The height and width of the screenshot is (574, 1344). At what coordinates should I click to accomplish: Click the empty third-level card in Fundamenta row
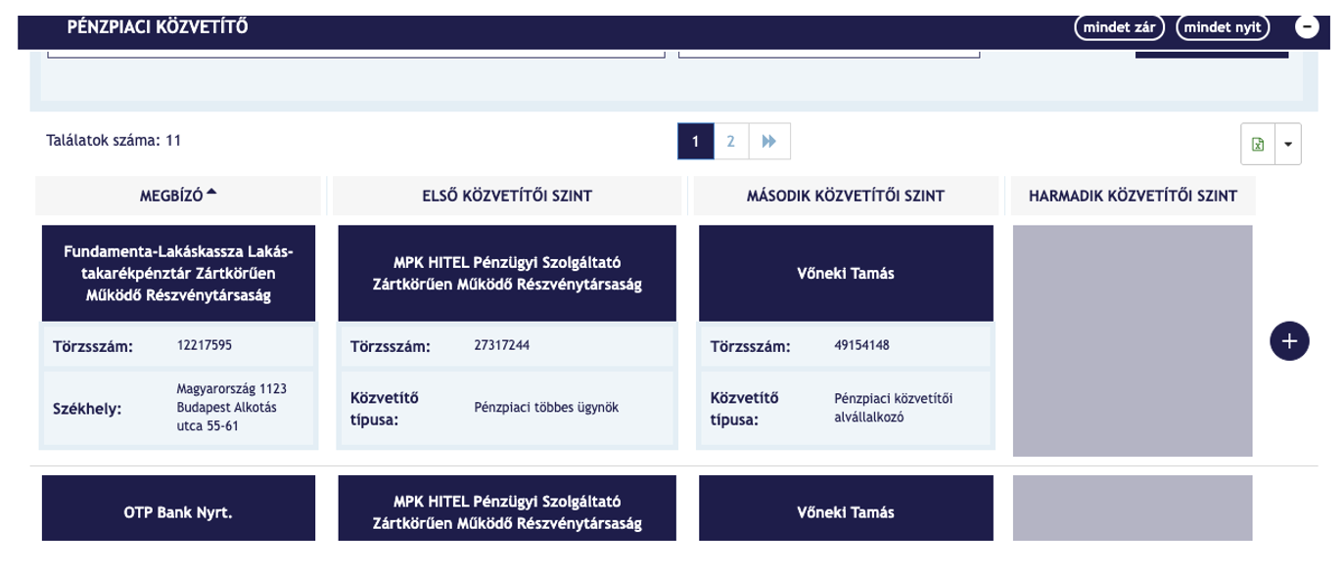(x=1133, y=340)
